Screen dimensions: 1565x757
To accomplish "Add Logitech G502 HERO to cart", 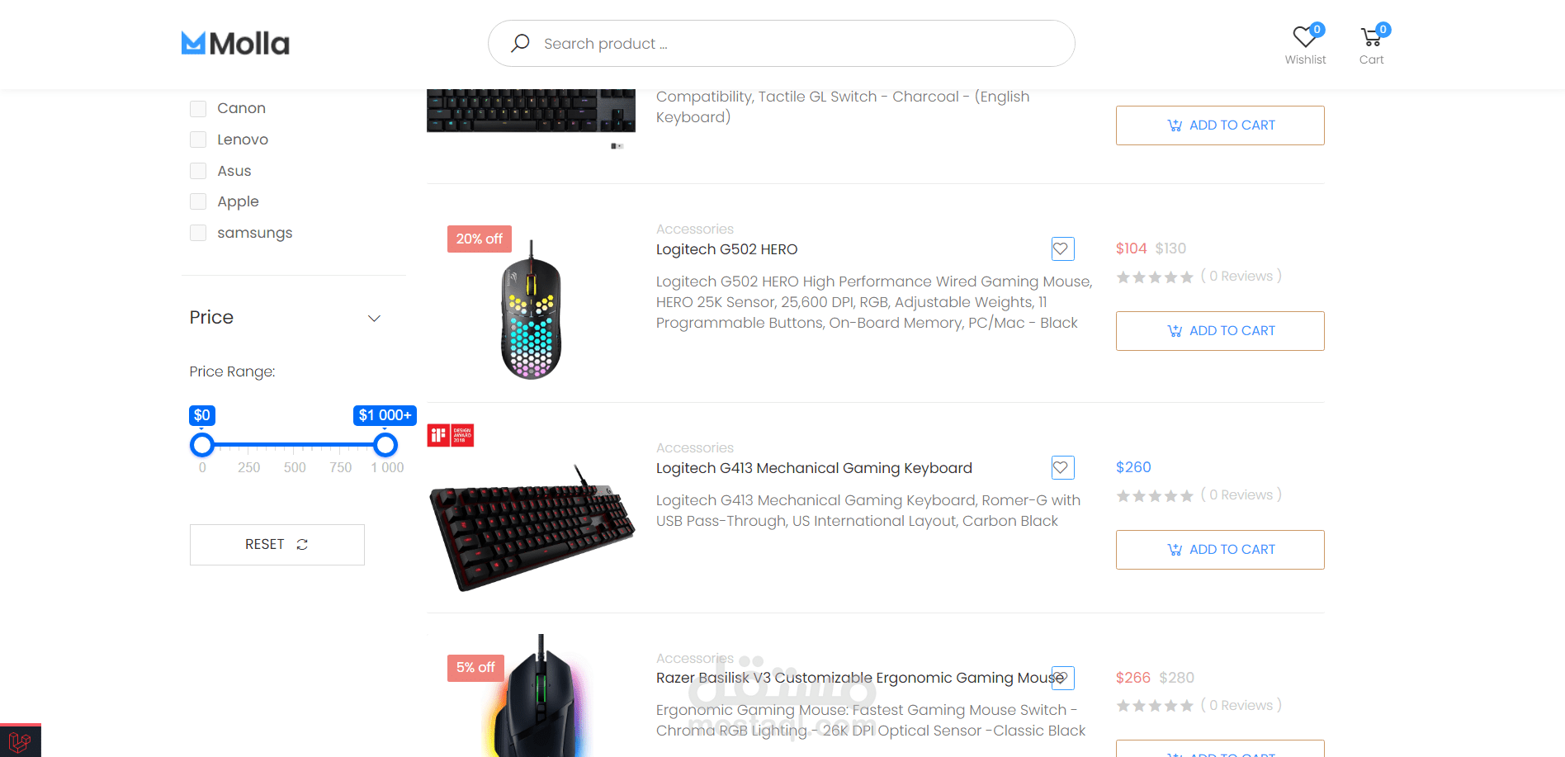I will point(1220,331).
